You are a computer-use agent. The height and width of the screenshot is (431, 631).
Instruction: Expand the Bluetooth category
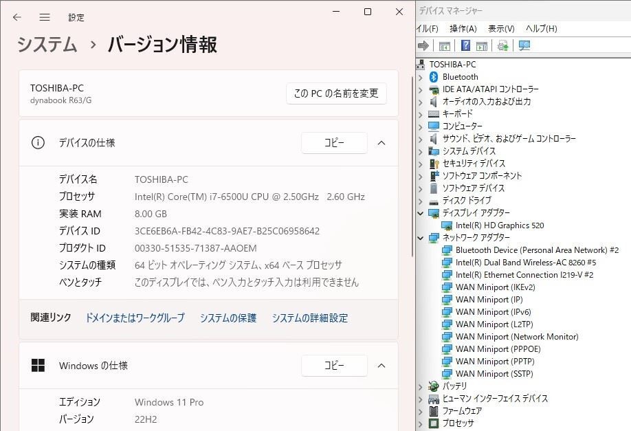point(421,77)
